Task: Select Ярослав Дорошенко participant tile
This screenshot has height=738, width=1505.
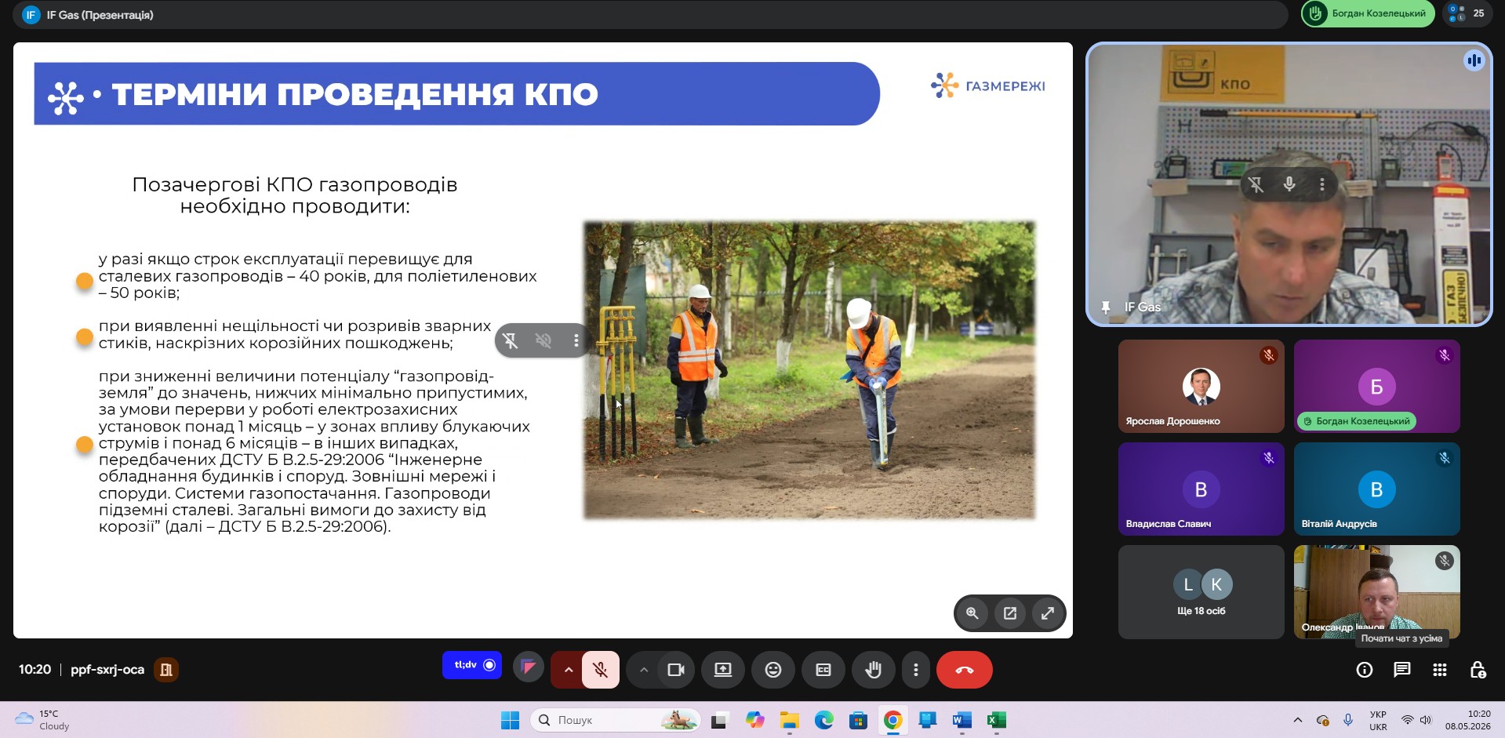Action: click(1201, 386)
